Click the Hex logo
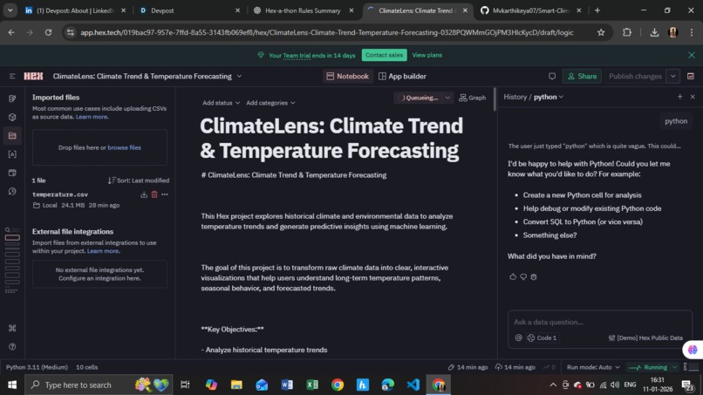703x395 pixels. (34, 76)
